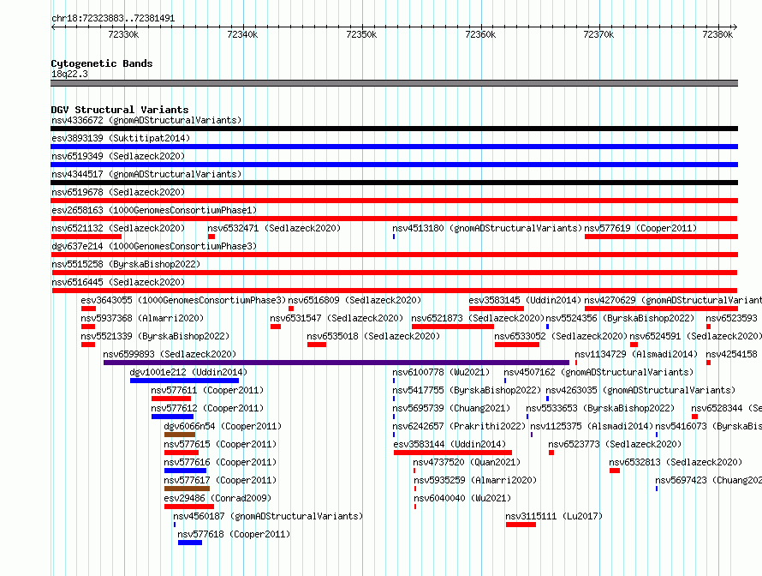This screenshot has height=576, width=762.
Task: Select the nsv6524591 Sedlazeck2020 label
Action: 696,336
